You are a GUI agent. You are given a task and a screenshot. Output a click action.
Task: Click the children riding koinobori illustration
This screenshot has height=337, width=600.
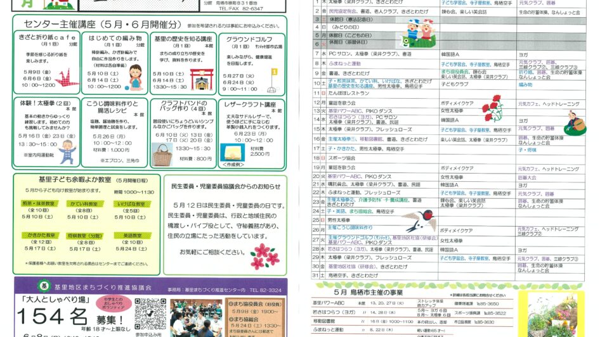[421, 34]
